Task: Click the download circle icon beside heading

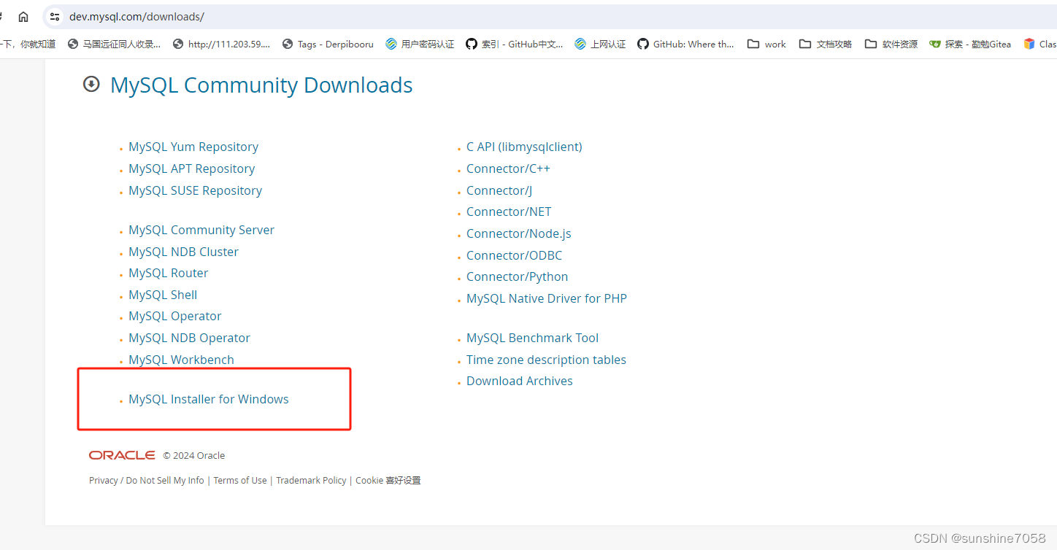Action: tap(91, 84)
